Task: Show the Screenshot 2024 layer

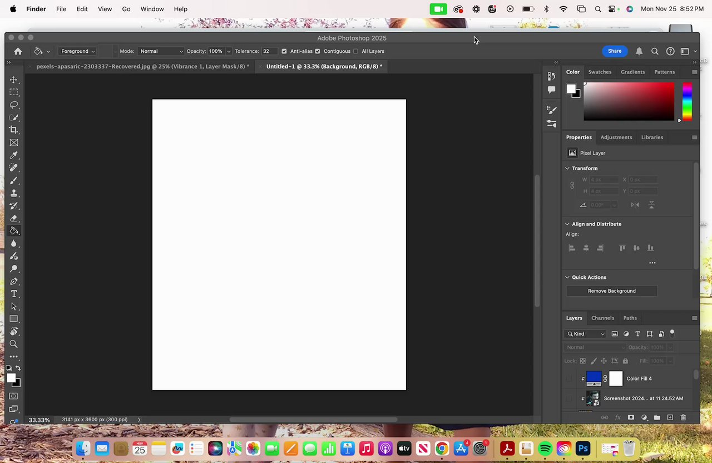Action: click(x=569, y=398)
